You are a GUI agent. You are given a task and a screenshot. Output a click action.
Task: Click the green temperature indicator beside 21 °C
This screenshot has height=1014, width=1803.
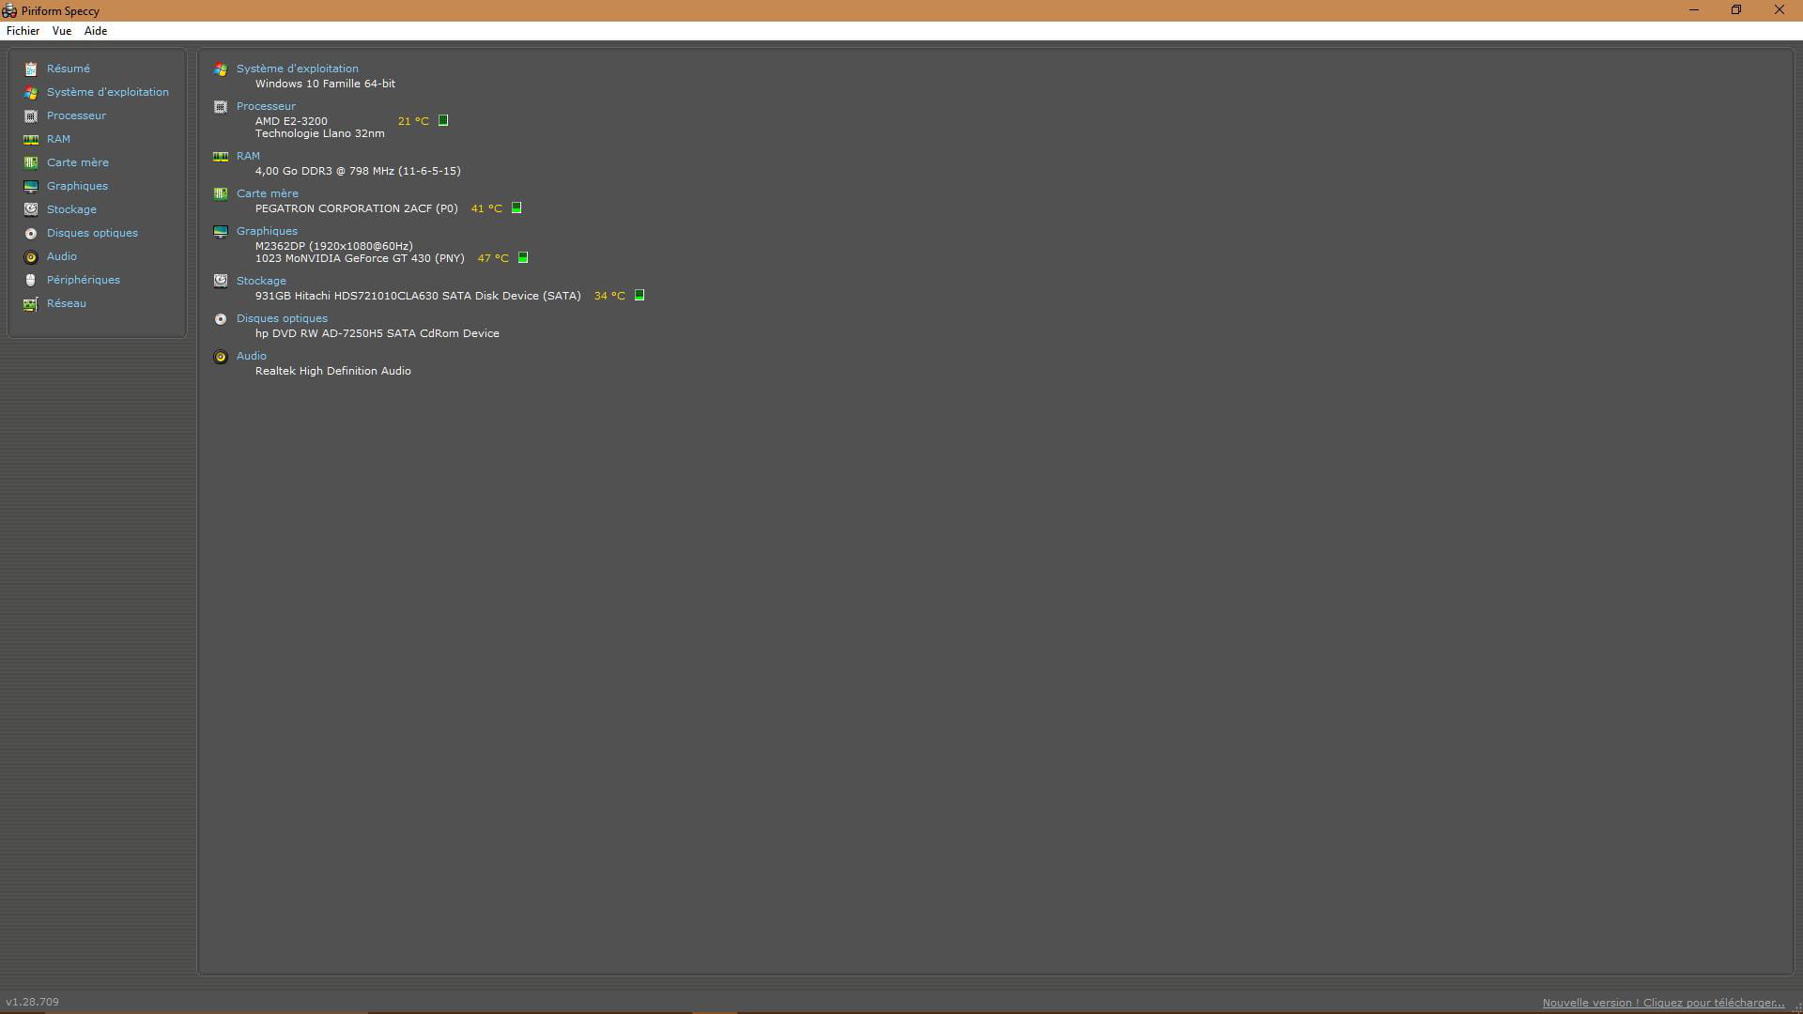click(x=443, y=120)
